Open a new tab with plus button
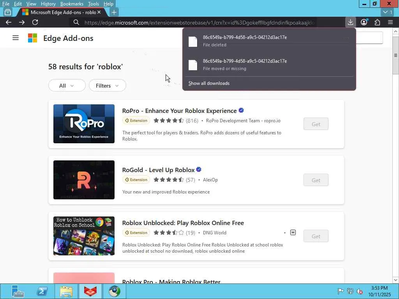Viewport: 399px width, 299px height. 114,12
